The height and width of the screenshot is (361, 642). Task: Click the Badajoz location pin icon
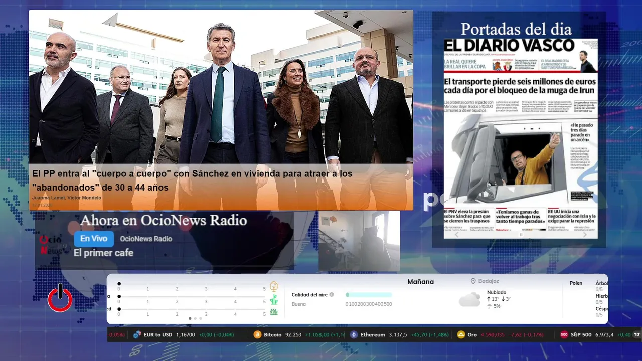point(473,281)
